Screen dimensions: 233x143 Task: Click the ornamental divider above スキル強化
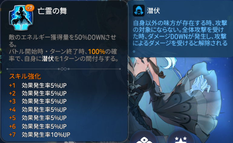tap(64, 69)
